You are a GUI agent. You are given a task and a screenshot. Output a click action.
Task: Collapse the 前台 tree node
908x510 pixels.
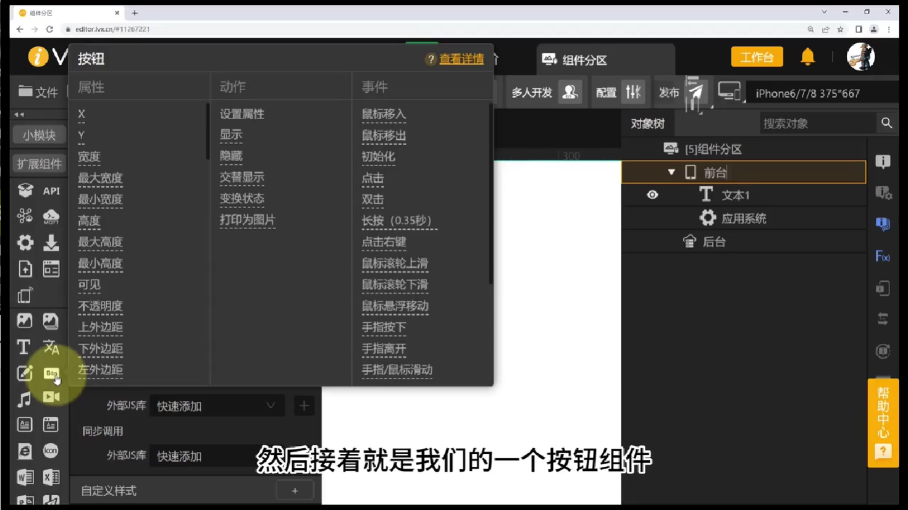[x=671, y=172]
